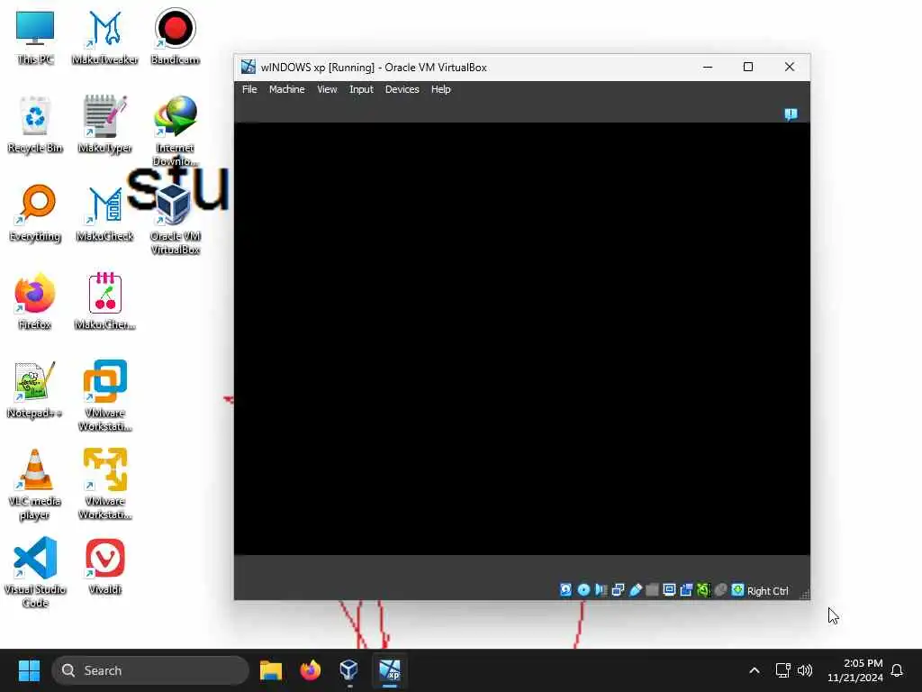Click the VirtualBox window title bar icon

tap(249, 67)
